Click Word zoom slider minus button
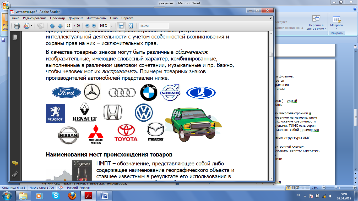The height and width of the screenshot is (201, 358). pos(324,188)
